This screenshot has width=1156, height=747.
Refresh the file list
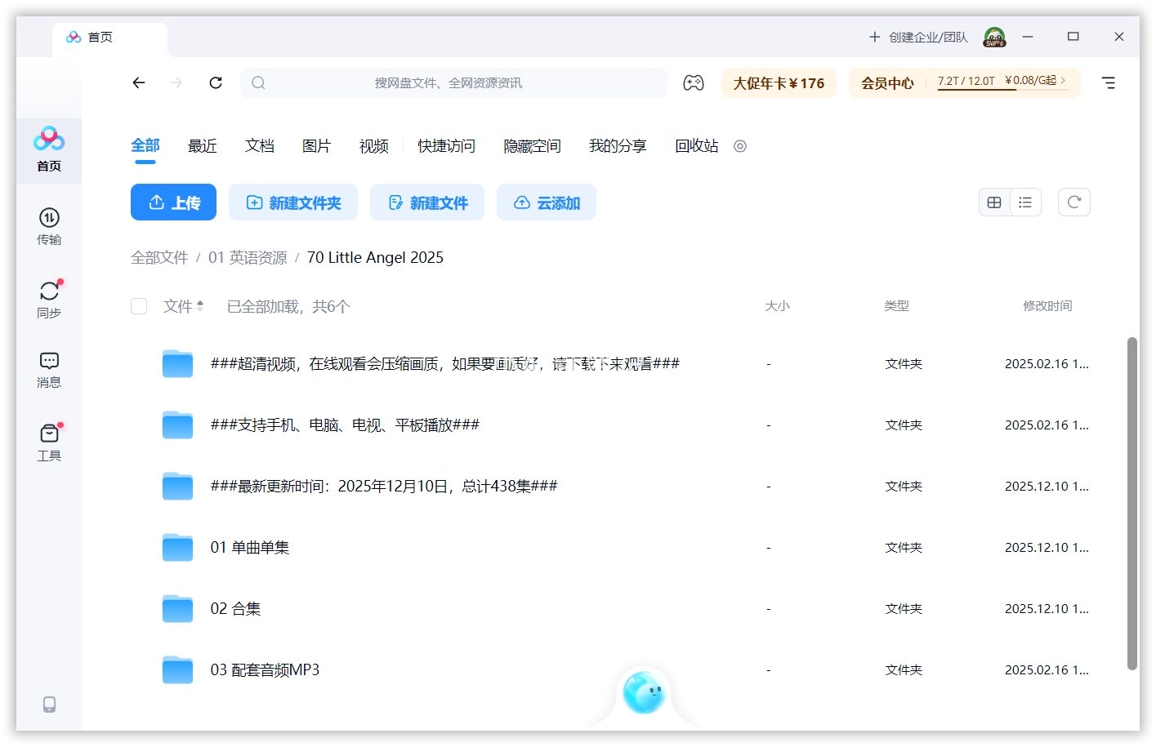pos(1073,202)
